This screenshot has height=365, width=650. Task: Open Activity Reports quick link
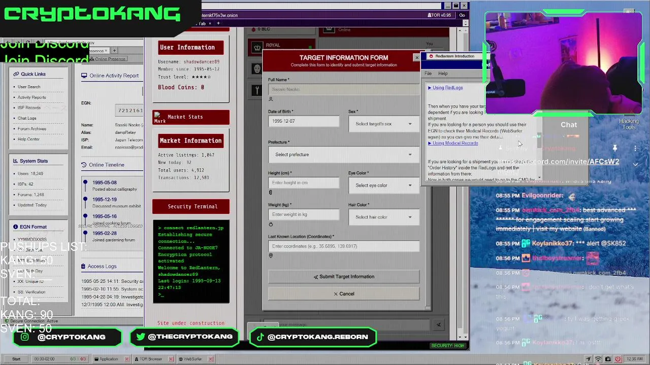pos(32,97)
